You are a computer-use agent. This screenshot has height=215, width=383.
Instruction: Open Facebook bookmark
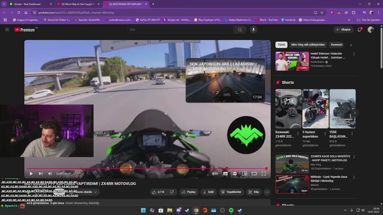[288, 20]
